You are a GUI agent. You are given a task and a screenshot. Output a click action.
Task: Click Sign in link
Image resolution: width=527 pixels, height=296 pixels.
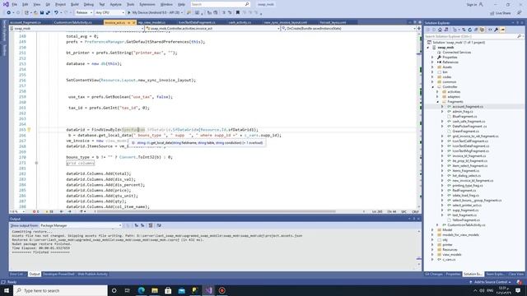[474, 4]
